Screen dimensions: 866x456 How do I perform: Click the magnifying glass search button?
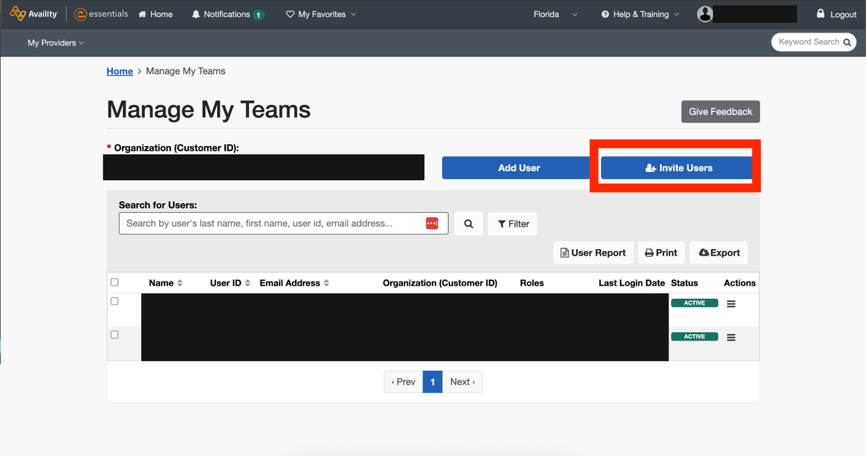[469, 224]
